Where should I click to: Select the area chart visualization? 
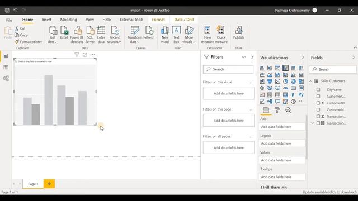(270, 74)
